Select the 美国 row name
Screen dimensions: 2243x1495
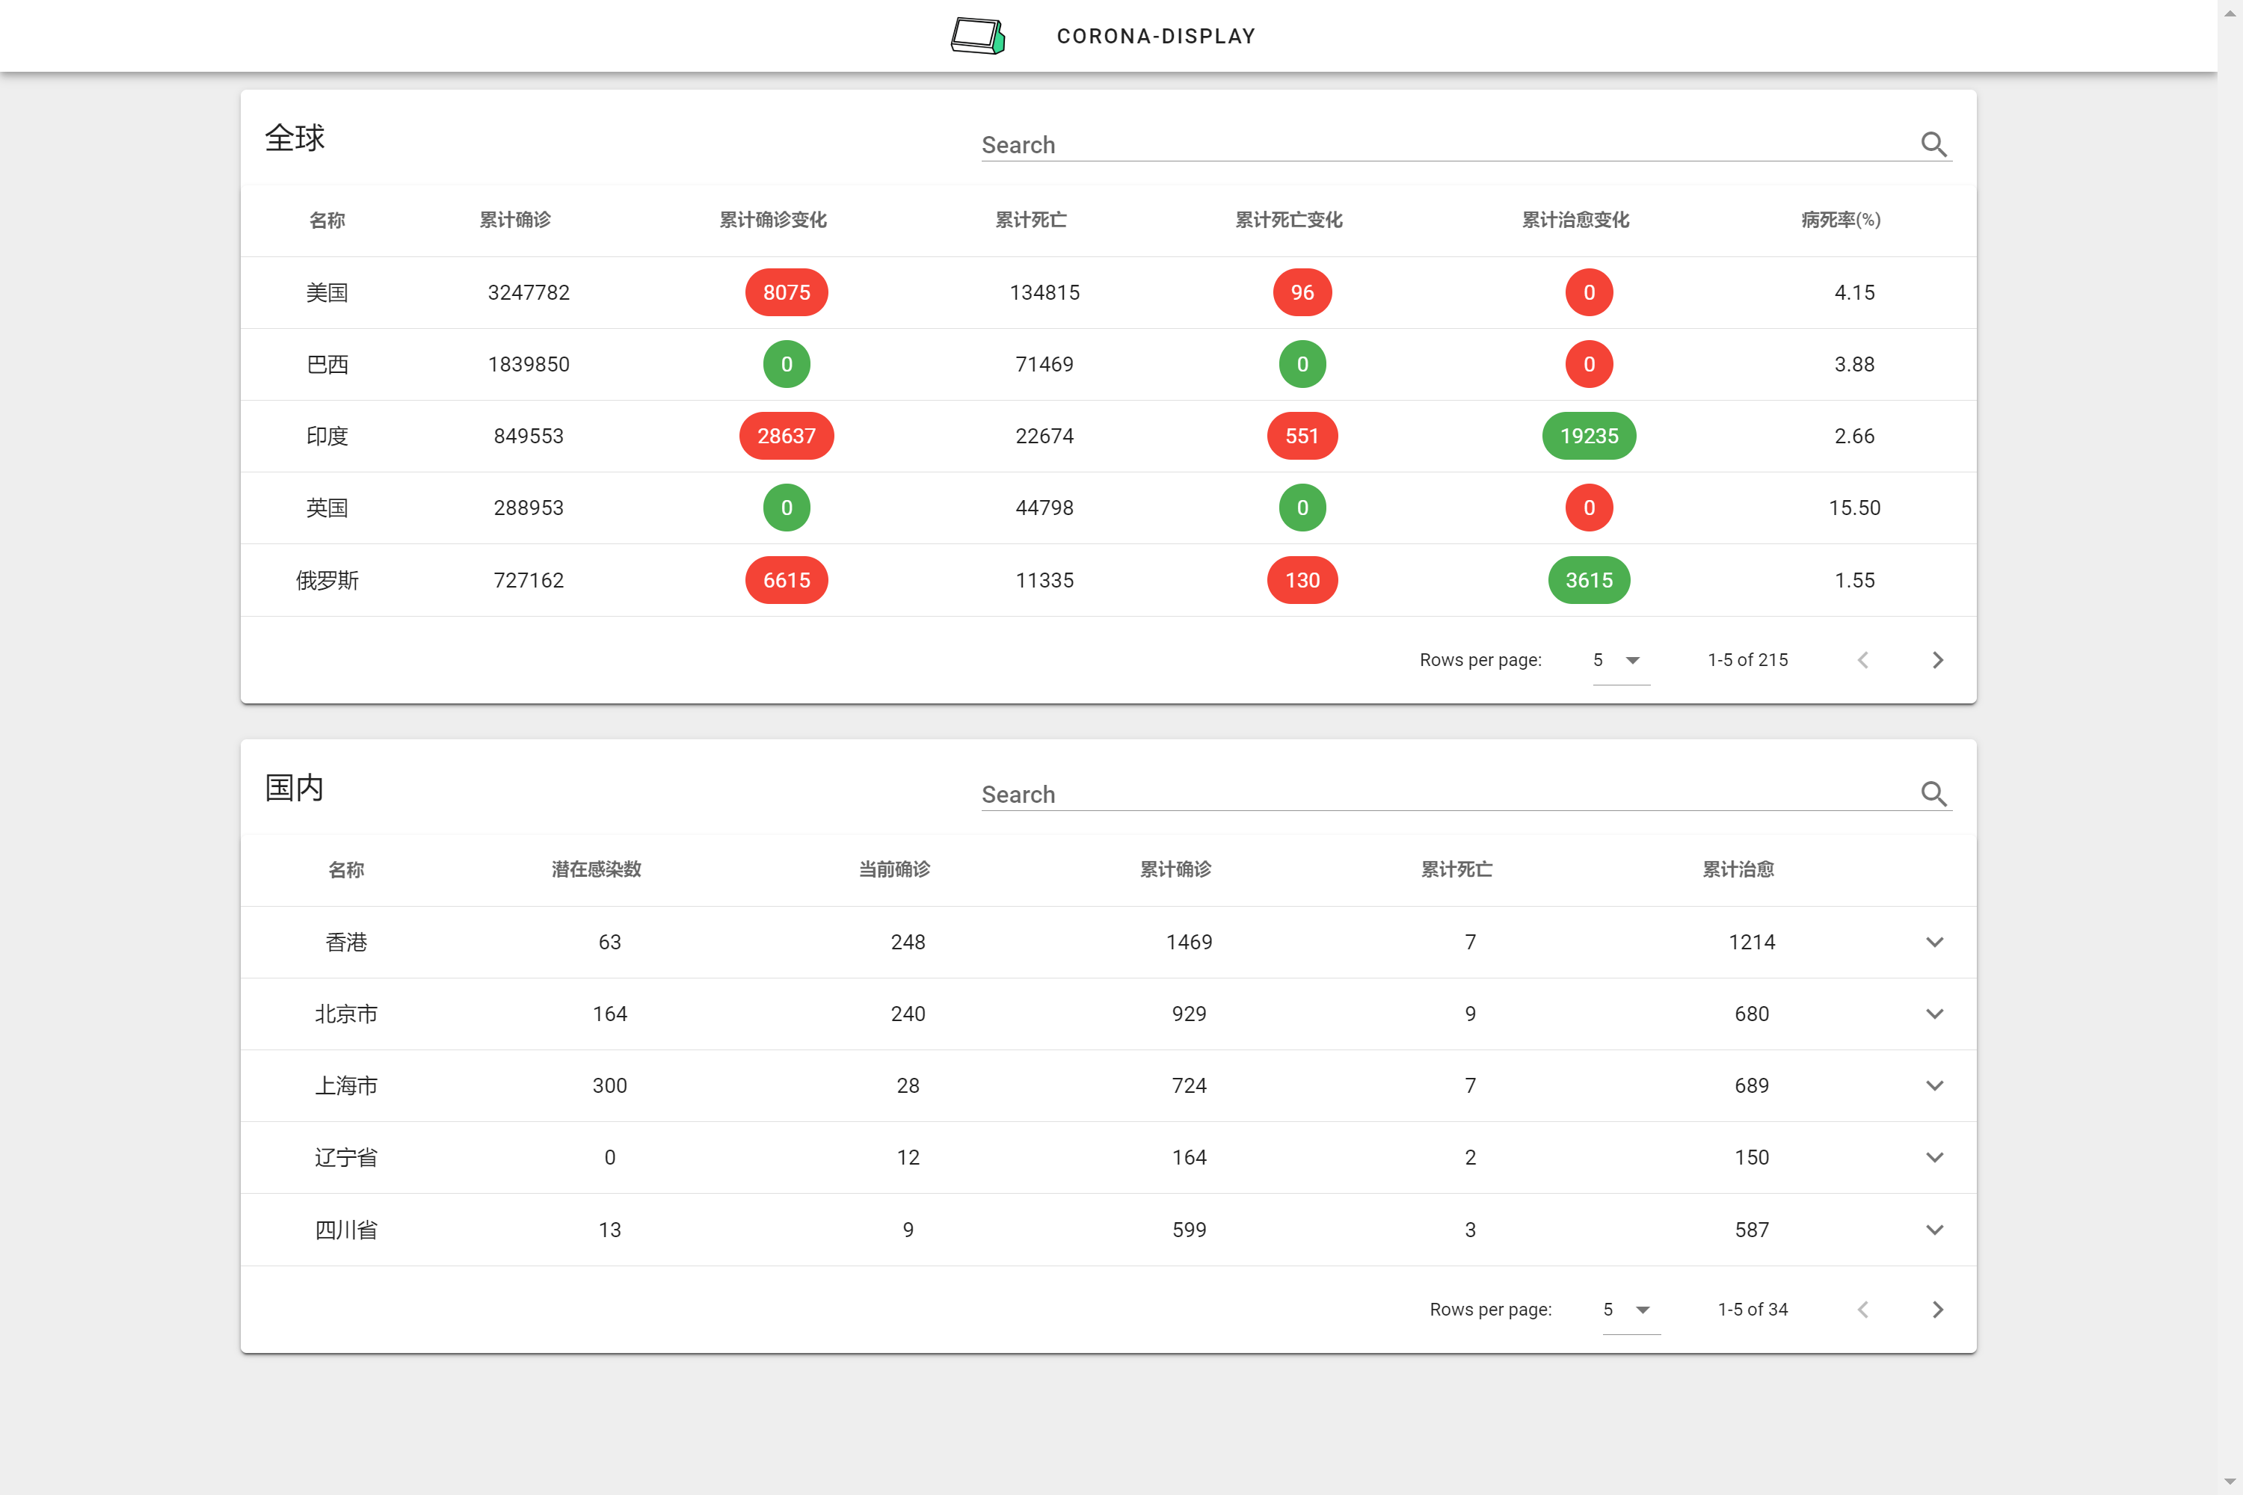pos(327,293)
